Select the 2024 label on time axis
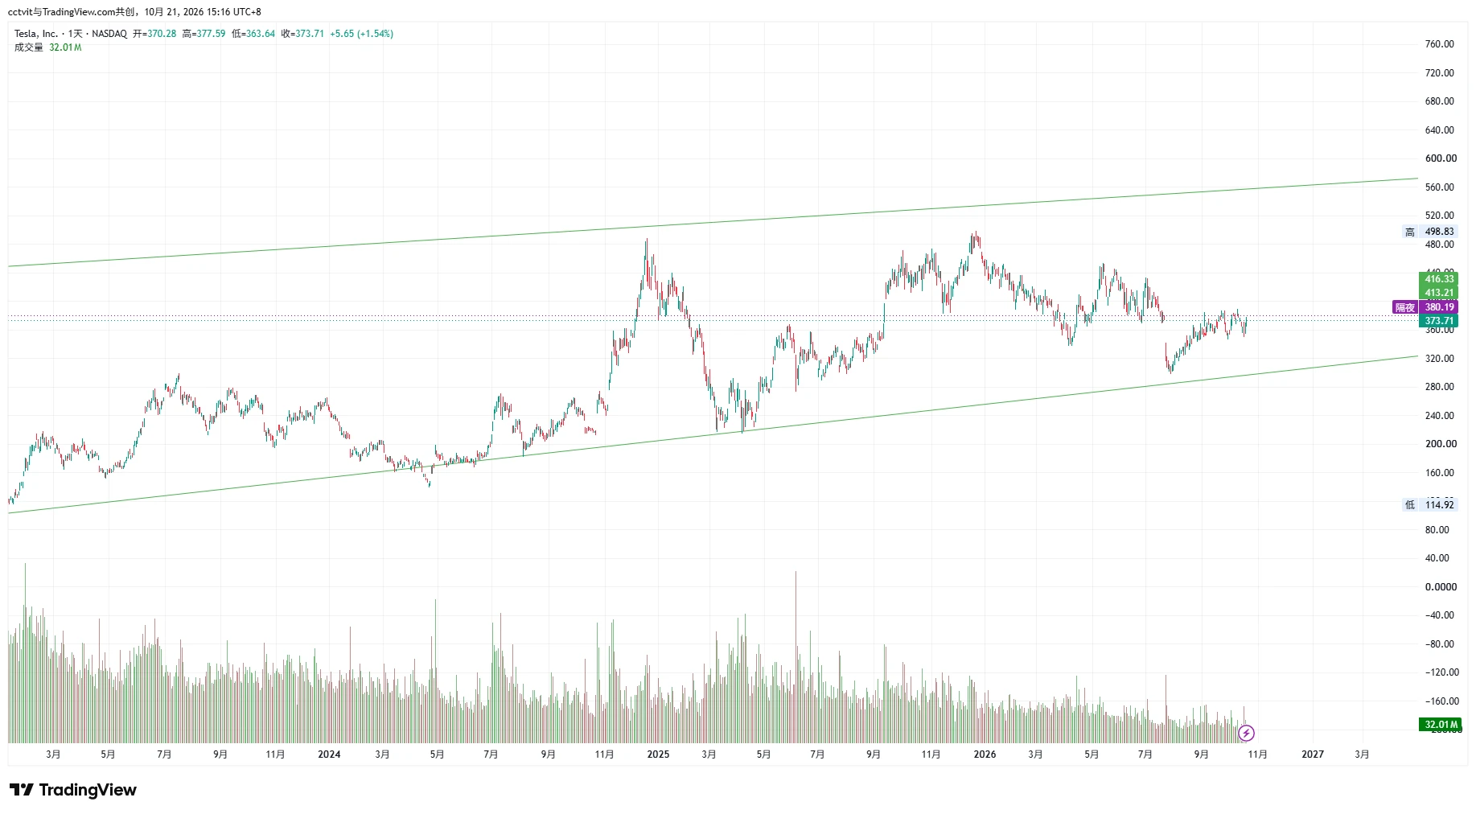The image size is (1476, 814). point(329,754)
